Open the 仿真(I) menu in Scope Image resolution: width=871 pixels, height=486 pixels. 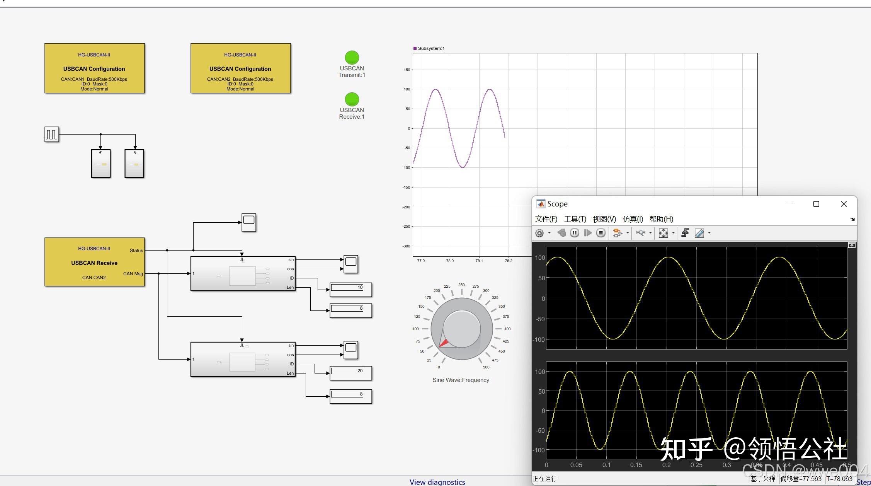(633, 219)
